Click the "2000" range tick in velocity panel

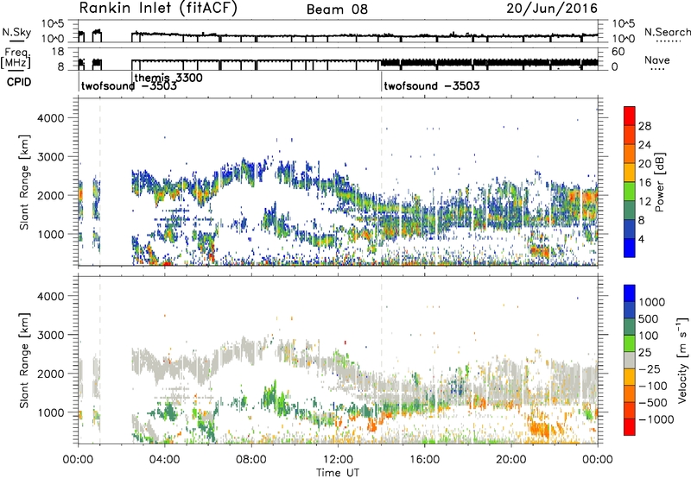(x=50, y=374)
